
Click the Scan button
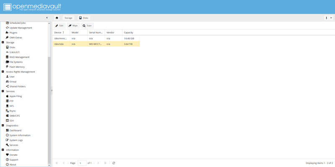(x=88, y=26)
